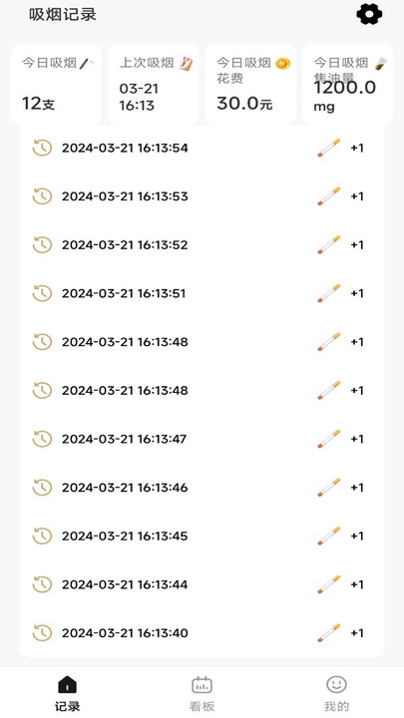The height and width of the screenshot is (718, 404).
Task: Open settings via the gear icon
Action: point(369,15)
